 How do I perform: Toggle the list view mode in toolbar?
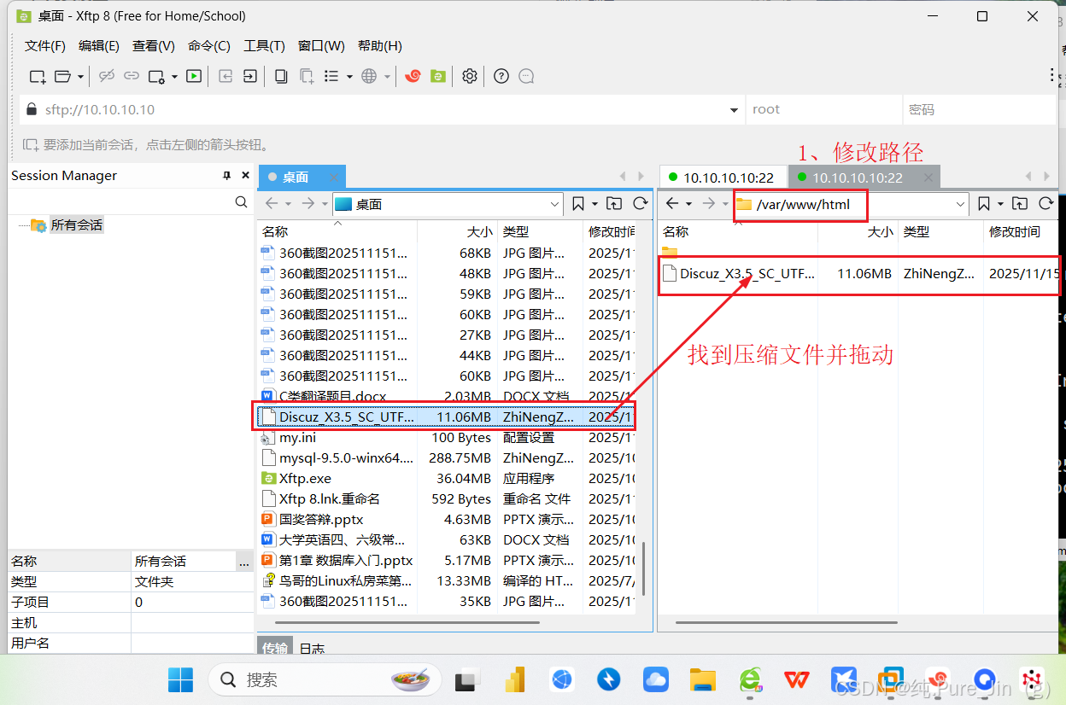[332, 76]
